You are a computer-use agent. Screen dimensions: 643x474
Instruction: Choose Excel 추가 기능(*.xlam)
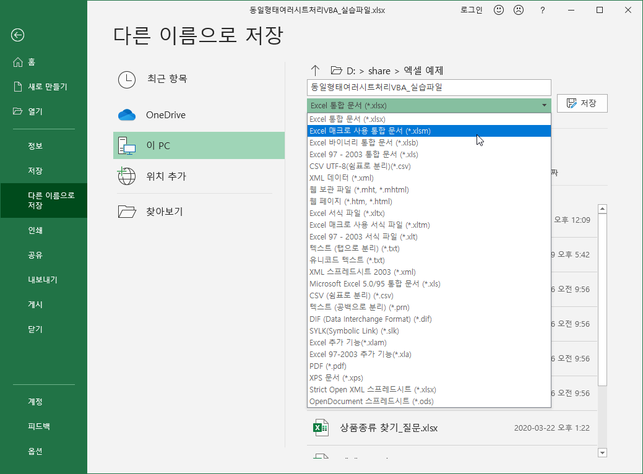click(429, 342)
